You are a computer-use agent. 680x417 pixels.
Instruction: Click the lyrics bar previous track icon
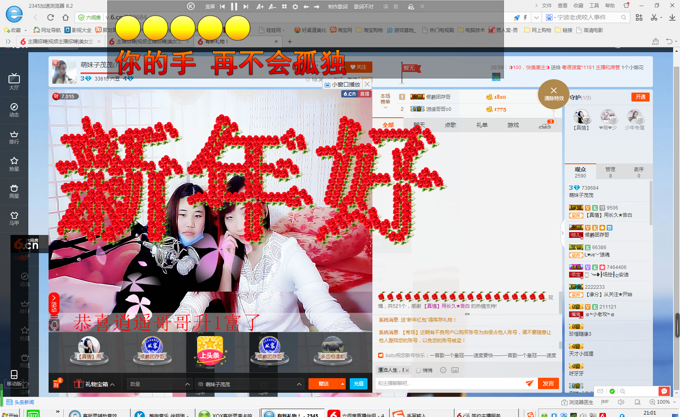tap(222, 6)
